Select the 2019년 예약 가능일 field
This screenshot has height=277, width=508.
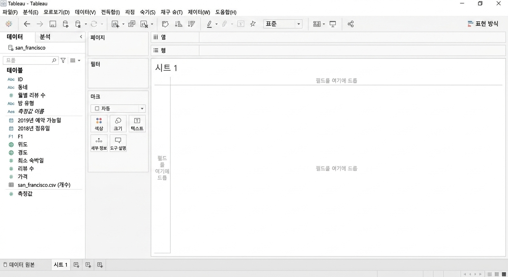[39, 120]
